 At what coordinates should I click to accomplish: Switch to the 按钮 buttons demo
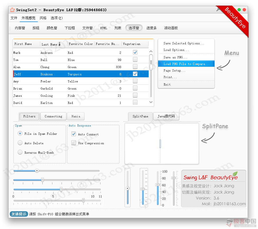(x=36, y=28)
